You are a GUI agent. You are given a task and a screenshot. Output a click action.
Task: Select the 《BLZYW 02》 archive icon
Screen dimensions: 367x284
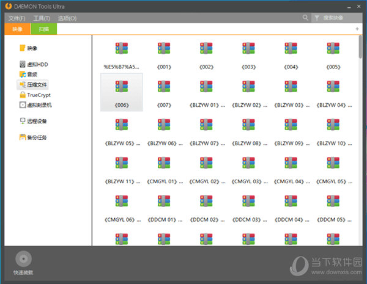(248, 87)
